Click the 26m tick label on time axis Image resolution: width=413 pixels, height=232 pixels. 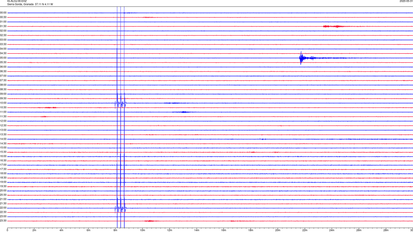(359, 230)
